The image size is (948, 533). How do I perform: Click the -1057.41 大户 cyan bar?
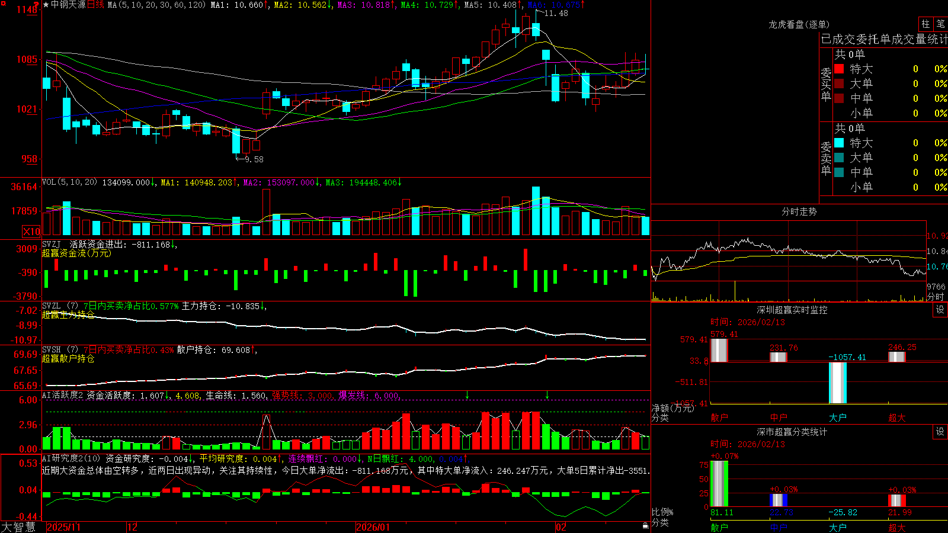point(838,383)
